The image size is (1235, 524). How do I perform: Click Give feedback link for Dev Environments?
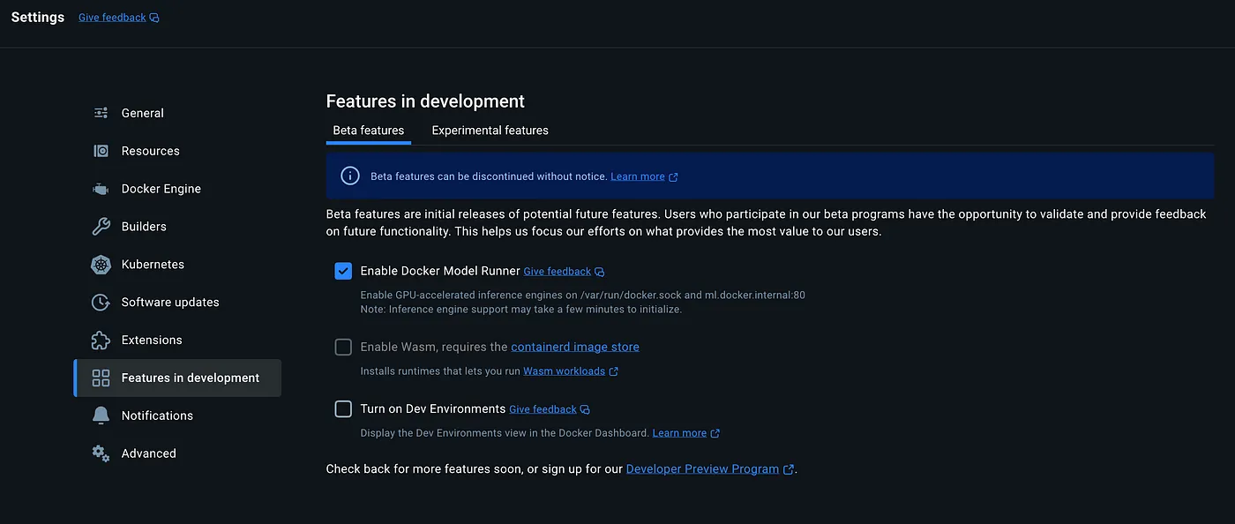point(543,409)
